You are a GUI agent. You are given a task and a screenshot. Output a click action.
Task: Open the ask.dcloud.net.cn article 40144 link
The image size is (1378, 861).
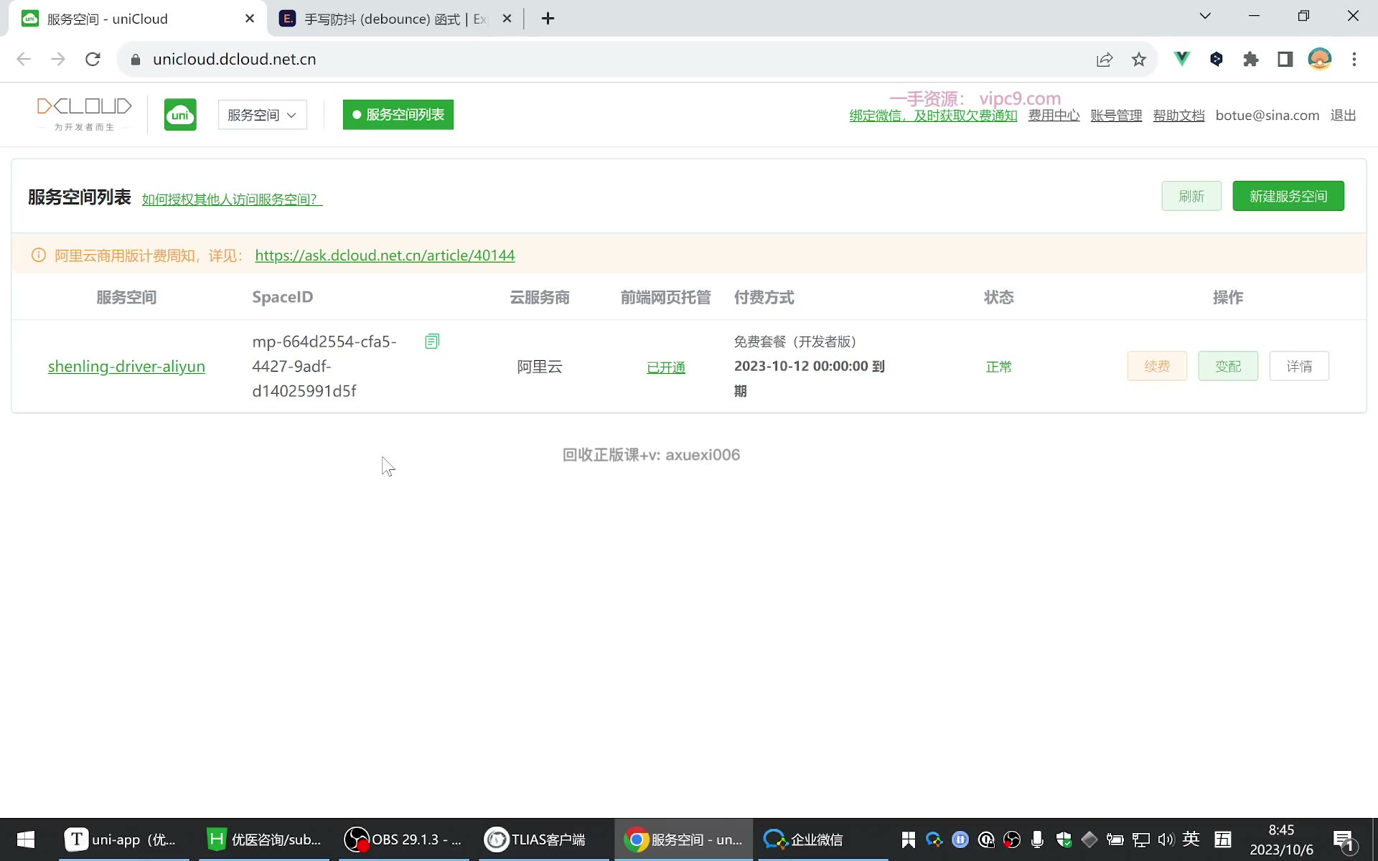click(x=385, y=255)
